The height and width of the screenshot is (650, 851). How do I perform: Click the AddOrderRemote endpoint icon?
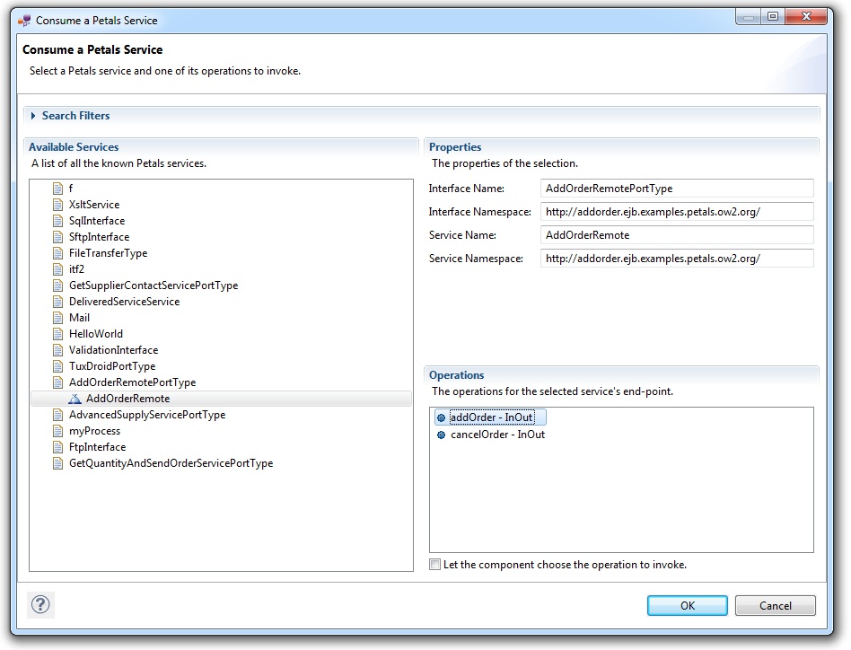pos(75,400)
